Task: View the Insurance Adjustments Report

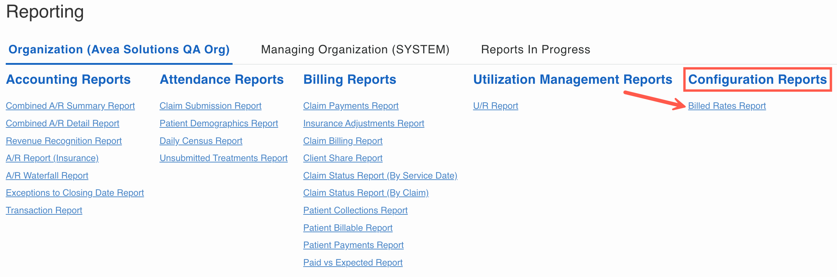Action: [364, 123]
